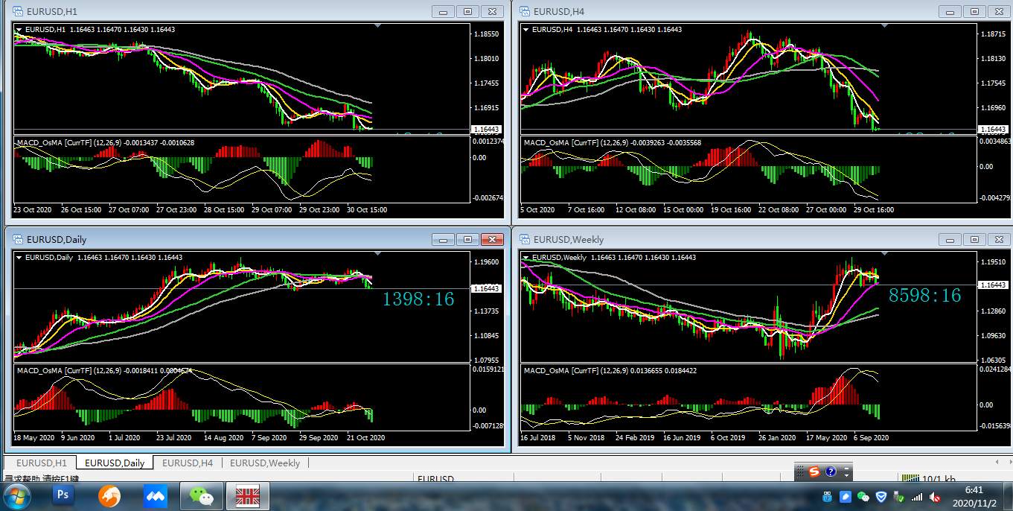Click the network signal bars tray icon
This screenshot has width=1013, height=511.
(x=917, y=497)
